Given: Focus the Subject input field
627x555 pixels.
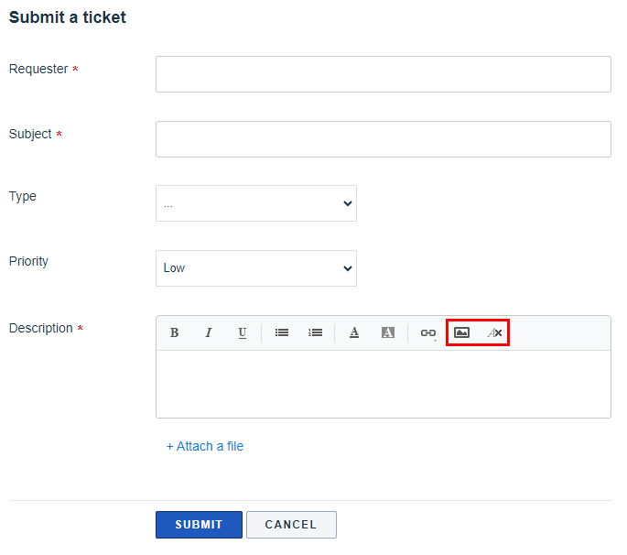Looking at the screenshot, I should (384, 139).
